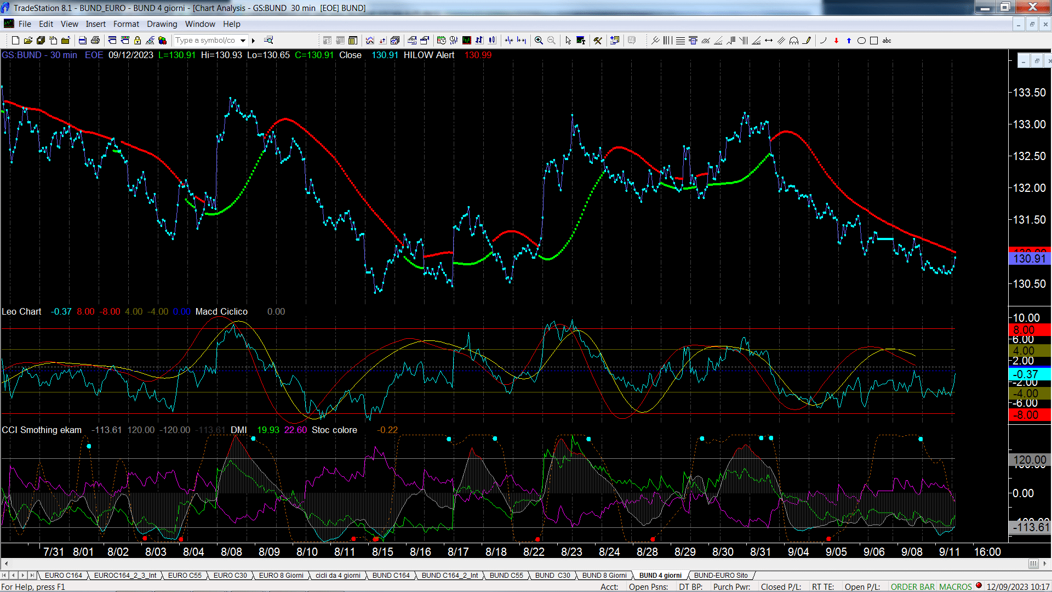Switch to the BUND C164 tab
Screen dimensions: 1052x592
click(x=391, y=575)
